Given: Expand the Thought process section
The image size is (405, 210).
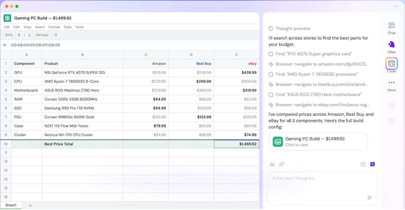Looking at the screenshot, I should point(293,28).
